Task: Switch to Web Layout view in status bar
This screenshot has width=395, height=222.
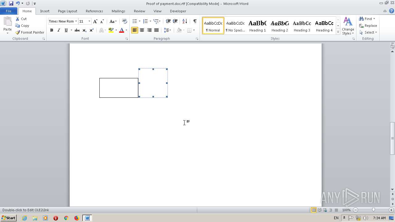Action: pos(325,210)
